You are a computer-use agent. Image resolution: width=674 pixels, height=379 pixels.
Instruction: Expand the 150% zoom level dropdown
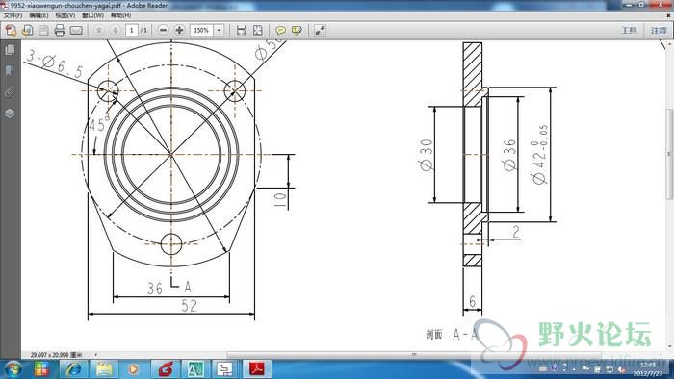220,30
